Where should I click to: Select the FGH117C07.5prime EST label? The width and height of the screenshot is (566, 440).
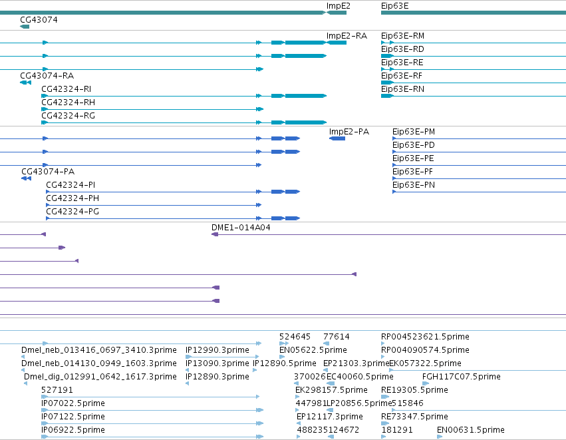pos(462,377)
